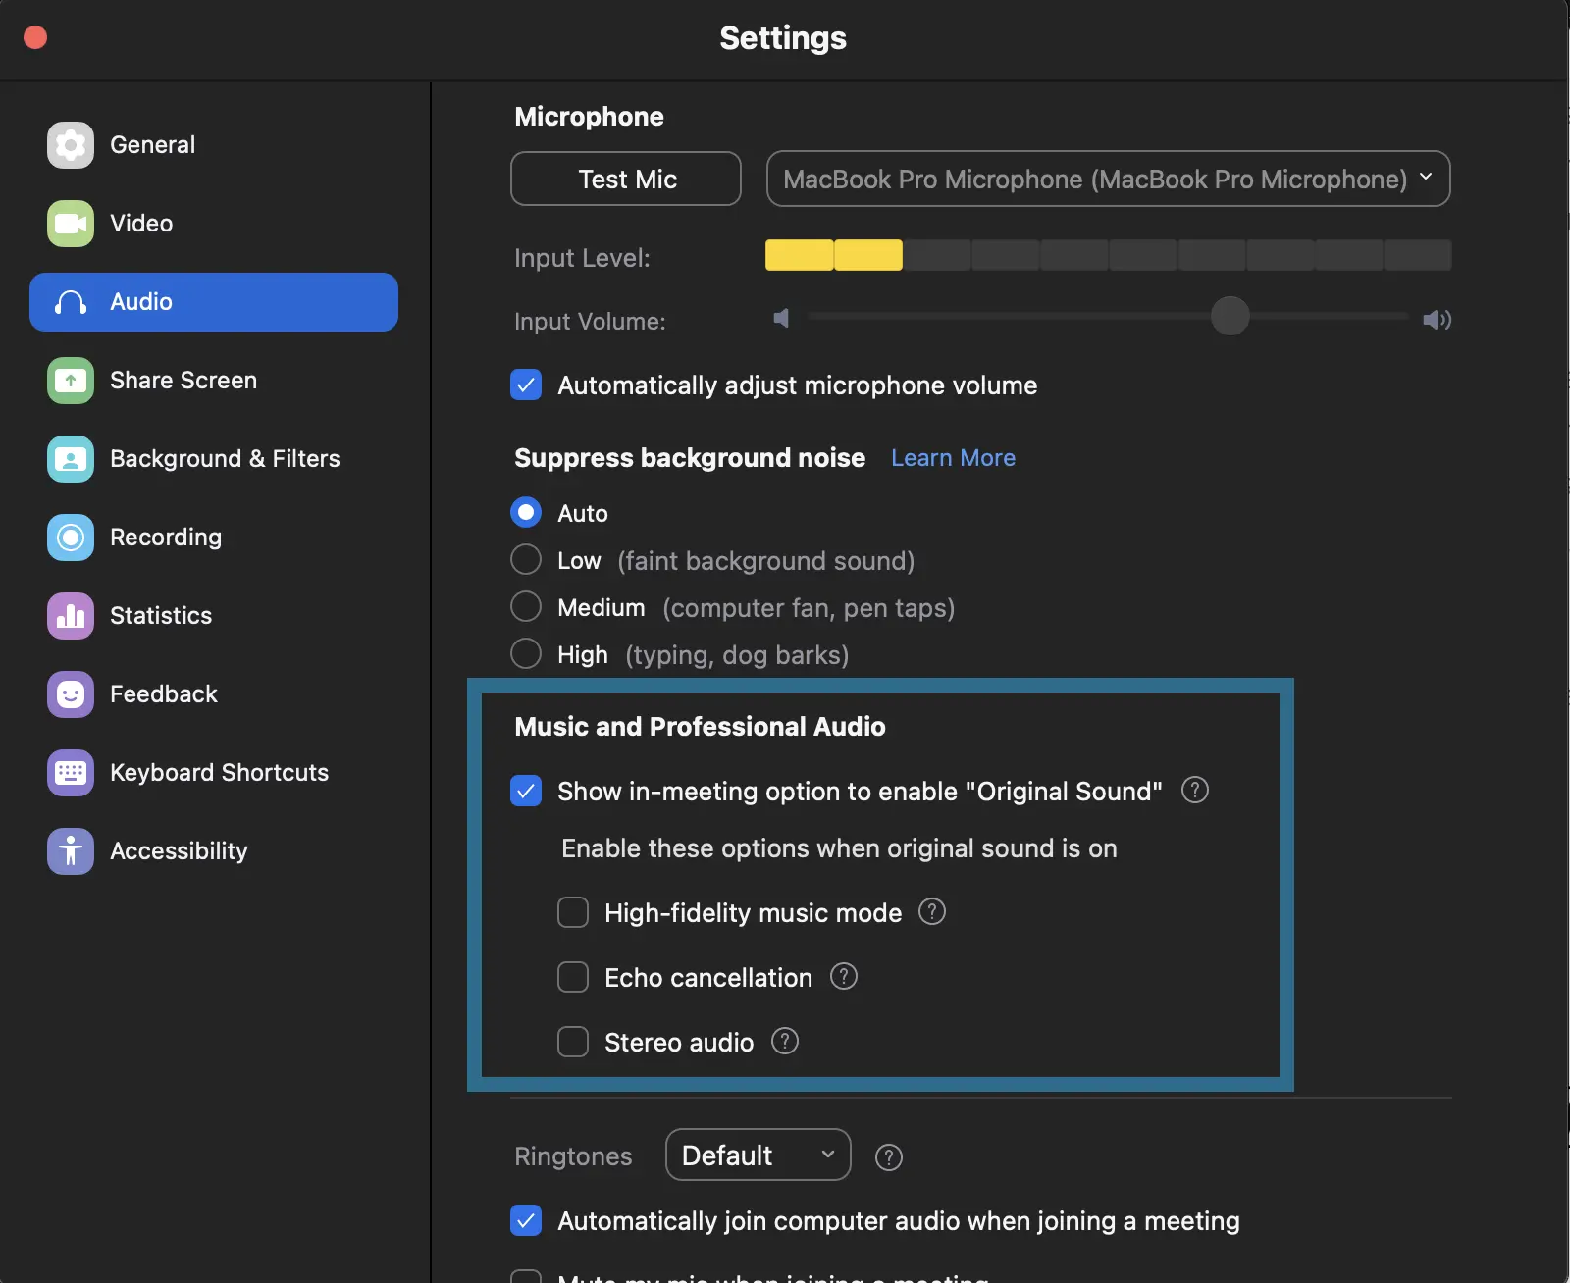Switch to Video settings tab
This screenshot has width=1570, height=1283.
pyautogui.click(x=214, y=224)
